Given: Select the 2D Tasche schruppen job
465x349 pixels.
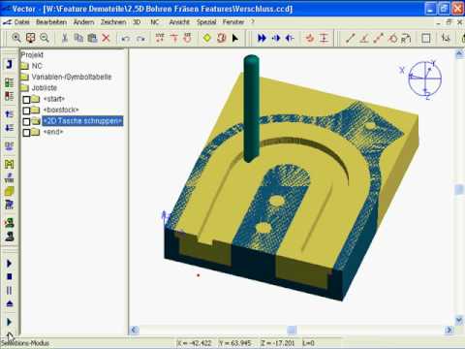Looking at the screenshot, I should (82, 121).
